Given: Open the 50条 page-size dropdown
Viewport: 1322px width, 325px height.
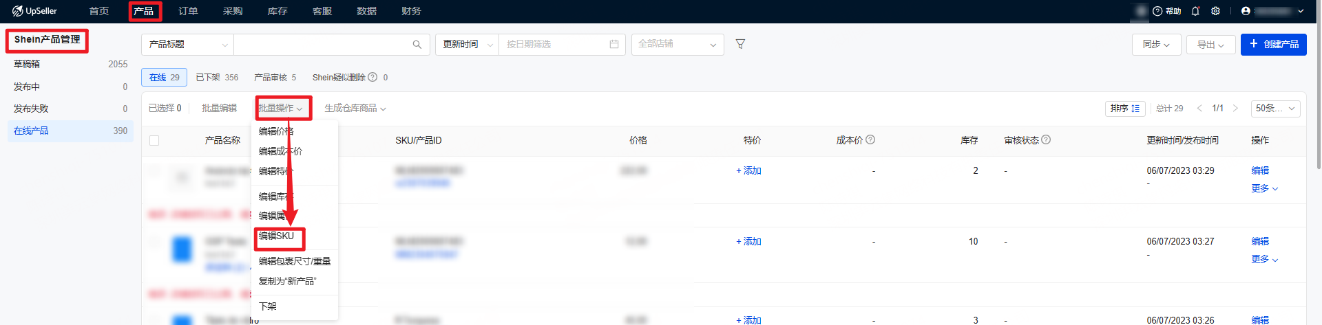Looking at the screenshot, I should [1275, 109].
